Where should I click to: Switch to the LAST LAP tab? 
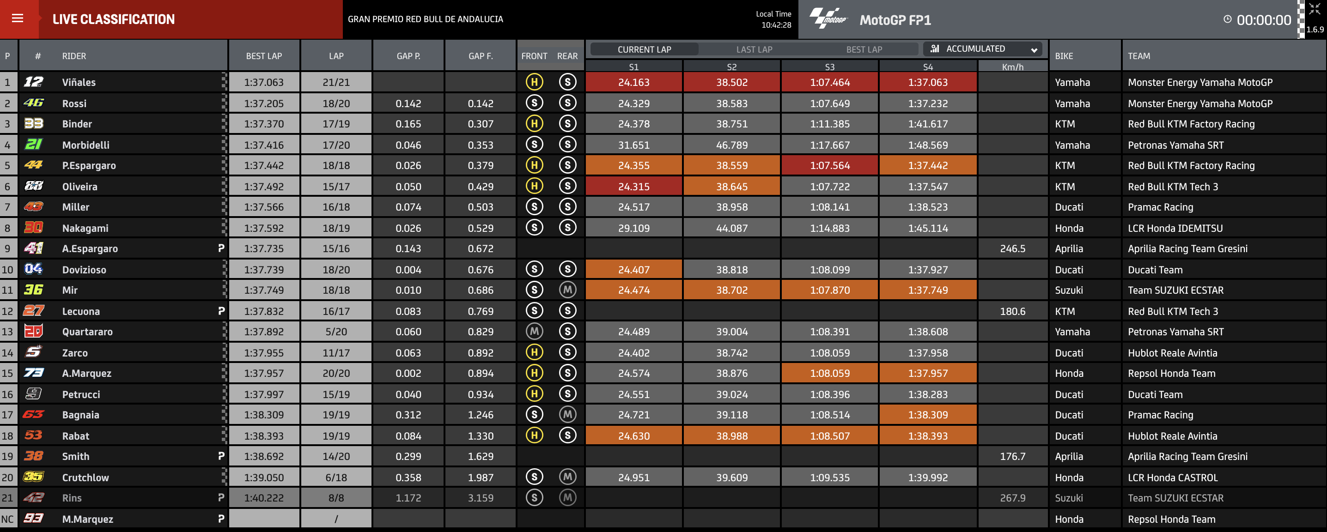(754, 49)
